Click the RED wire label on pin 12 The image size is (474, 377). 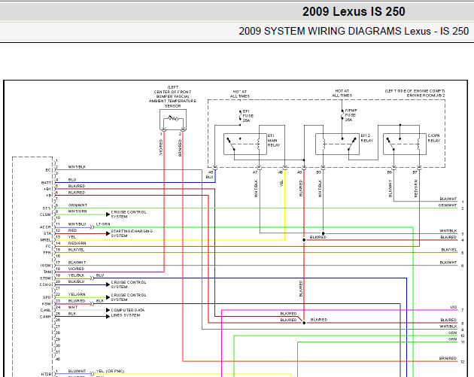pos(72,230)
